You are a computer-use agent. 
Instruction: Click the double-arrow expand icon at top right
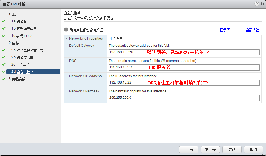point(263,4)
